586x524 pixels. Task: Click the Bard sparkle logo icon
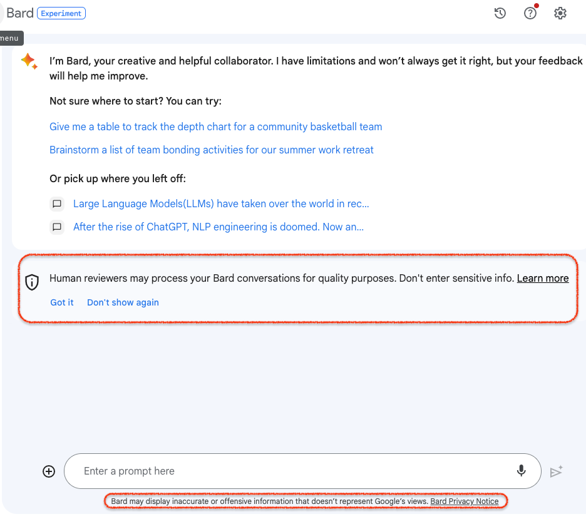click(x=29, y=61)
